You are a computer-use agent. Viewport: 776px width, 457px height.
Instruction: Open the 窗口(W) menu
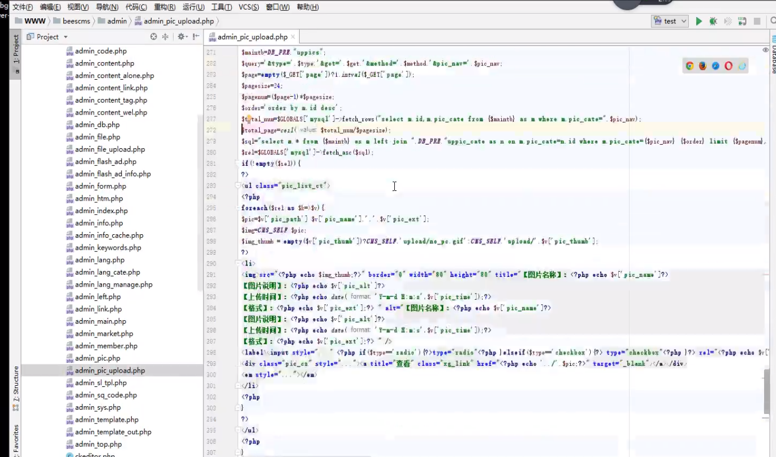point(278,7)
